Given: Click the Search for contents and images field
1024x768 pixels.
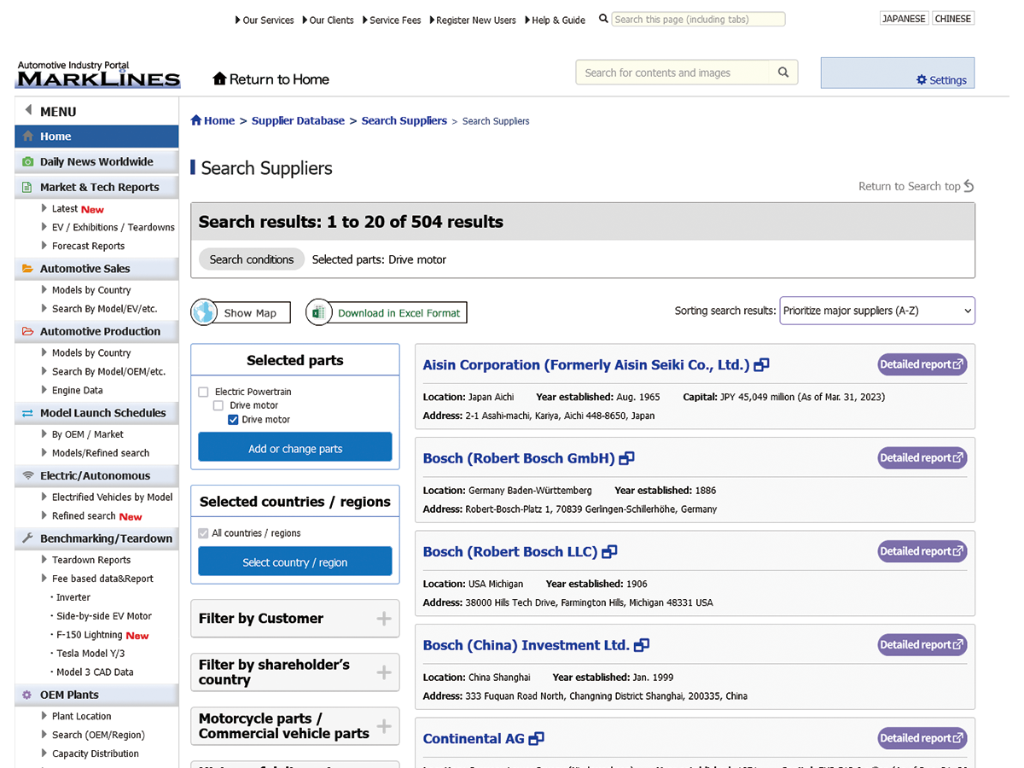Looking at the screenshot, I should 674,73.
